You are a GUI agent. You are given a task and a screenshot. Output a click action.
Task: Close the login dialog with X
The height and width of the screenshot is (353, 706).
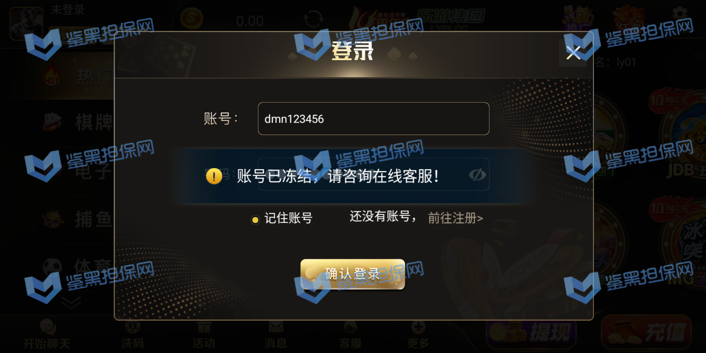click(x=573, y=53)
